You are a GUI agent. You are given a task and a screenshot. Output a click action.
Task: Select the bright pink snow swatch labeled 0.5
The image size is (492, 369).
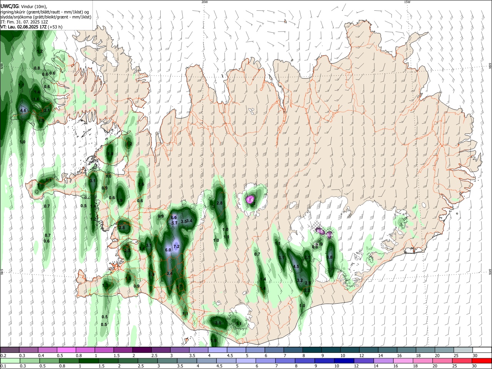tap(66, 350)
